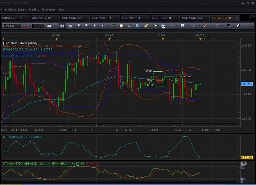Switch to the EUR/USD, H1 tab
Viewport: 256px width, 185px height.
pyautogui.click(x=15, y=18)
